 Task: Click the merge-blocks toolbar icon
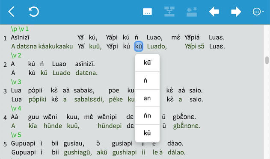[x=169, y=12]
